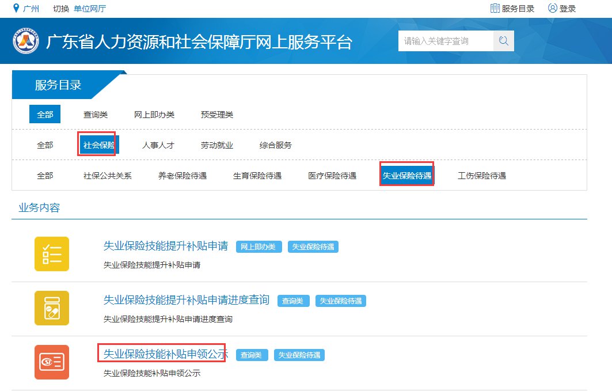Viewport: 612px width, 391px height.
Task: Click the gold progress query service icon
Action: [x=52, y=308]
